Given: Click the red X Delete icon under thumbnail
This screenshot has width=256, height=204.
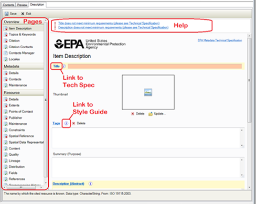Looking at the screenshot, I should point(133,114).
